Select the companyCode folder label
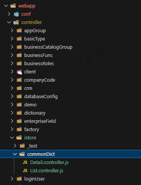The image size is (141, 185). point(40,80)
